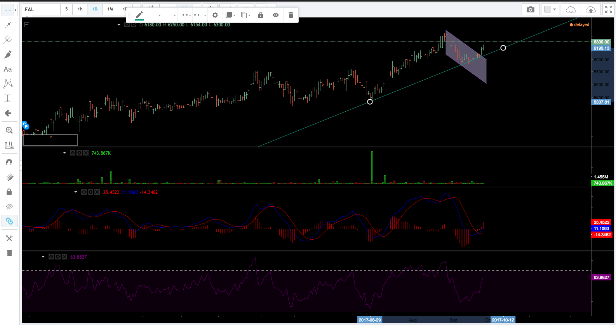
Task: Click the trend line anchor near 2017-06-29
Action: [370, 102]
